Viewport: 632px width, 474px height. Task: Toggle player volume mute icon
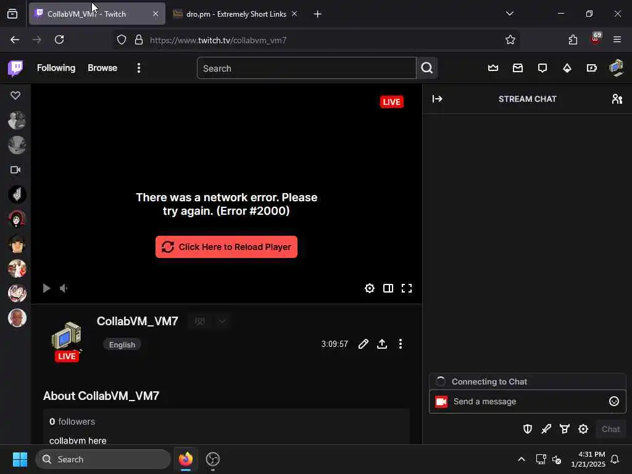click(64, 288)
